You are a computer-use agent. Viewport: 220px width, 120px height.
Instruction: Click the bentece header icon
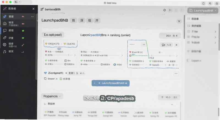tap(42, 9)
